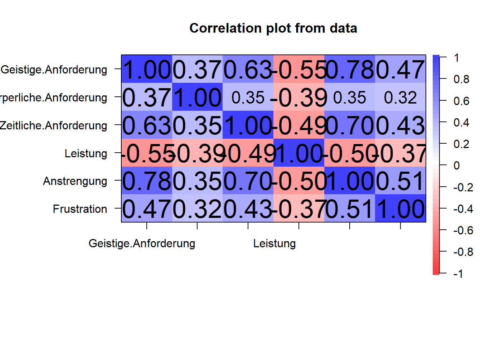The width and height of the screenshot is (481, 344).
Task: Click the Leistung row label on the left
Action: click(86, 154)
